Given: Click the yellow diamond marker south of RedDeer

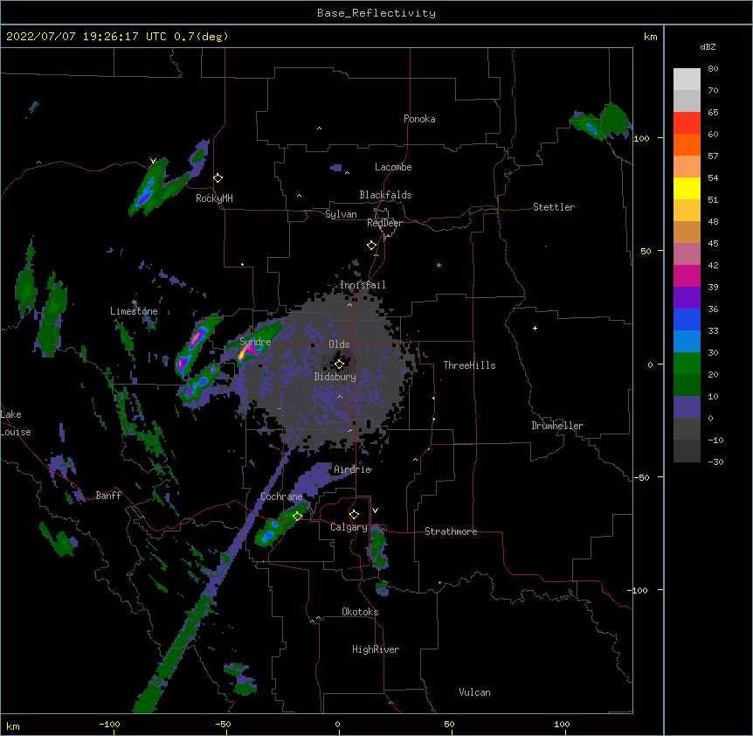Looking at the screenshot, I should pyautogui.click(x=372, y=246).
